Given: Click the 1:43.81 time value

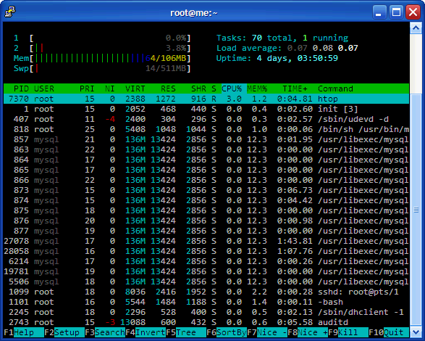Looking at the screenshot, I should 295,241.
